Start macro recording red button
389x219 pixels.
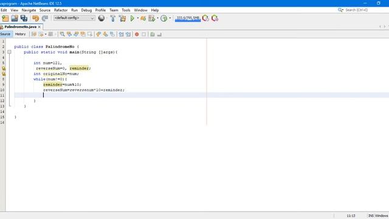pos(137,34)
